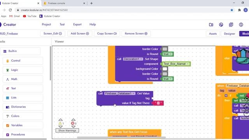Click the blocks palette vertical scrollbar
This screenshot has width=249, height=140.
51,63
